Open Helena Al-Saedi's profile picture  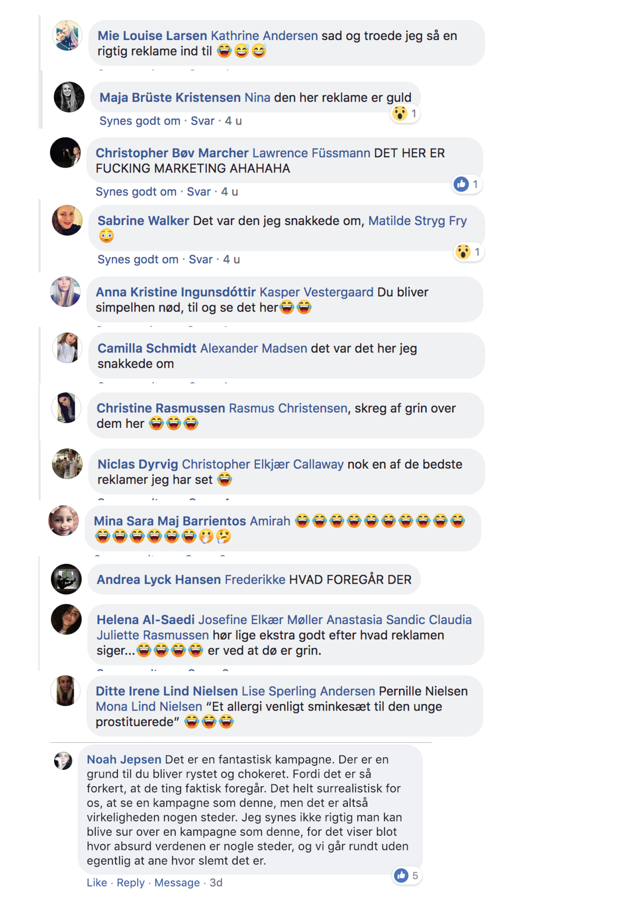point(66,619)
